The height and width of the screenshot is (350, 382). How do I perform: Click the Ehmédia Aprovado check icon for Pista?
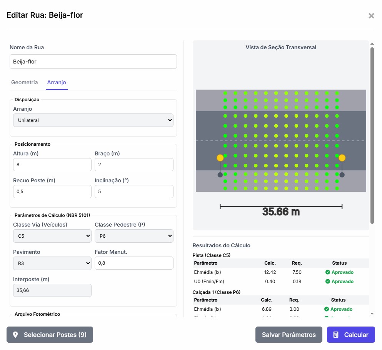coord(328,272)
